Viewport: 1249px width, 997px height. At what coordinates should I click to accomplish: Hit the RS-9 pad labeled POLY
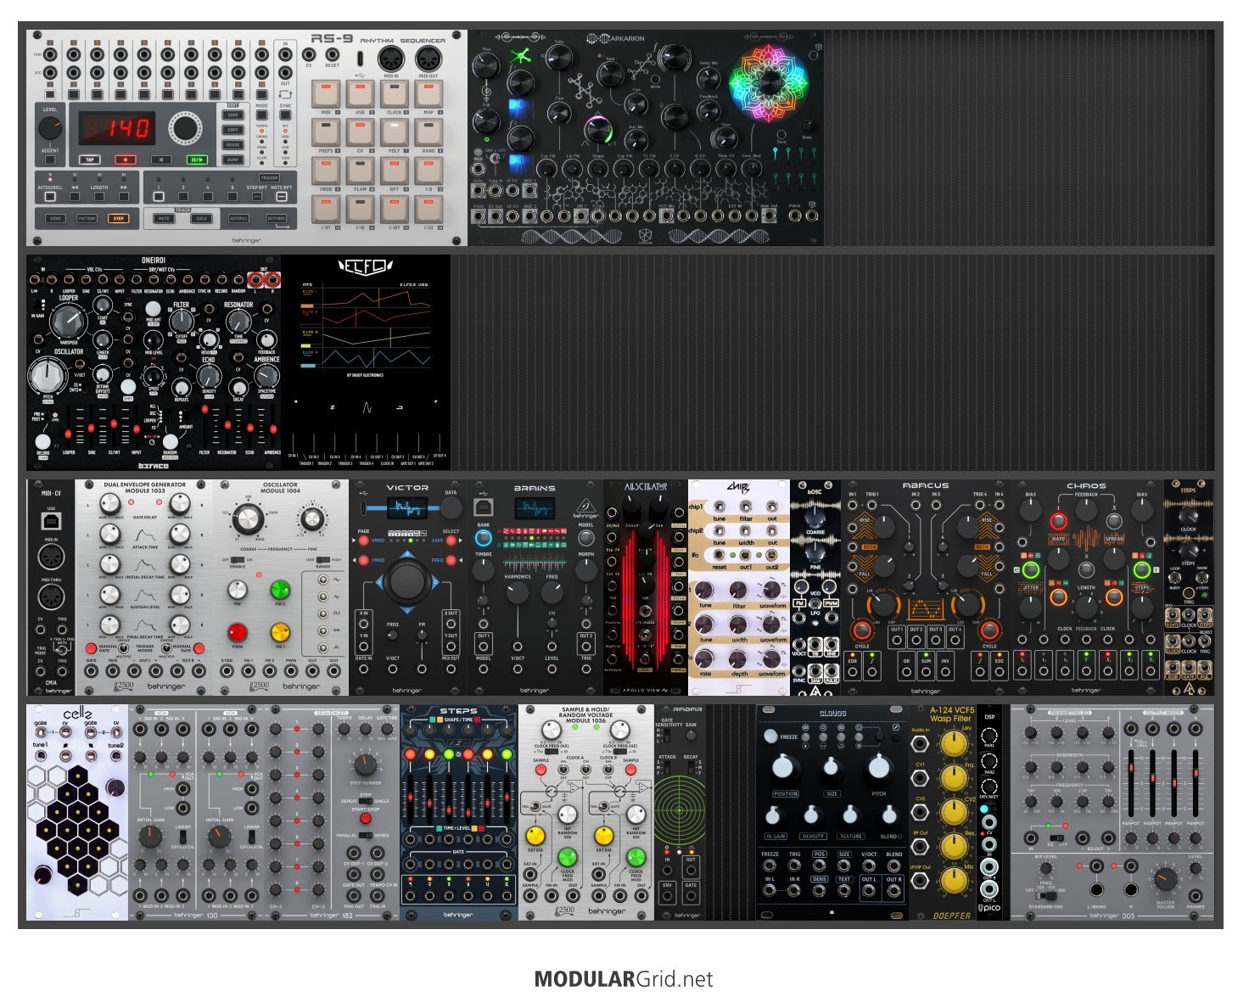point(395,132)
